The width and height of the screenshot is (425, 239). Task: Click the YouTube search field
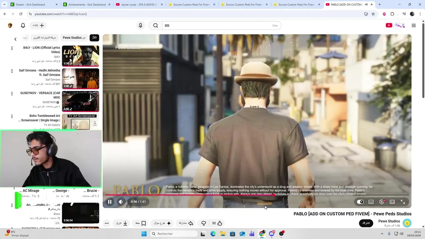[221, 26]
